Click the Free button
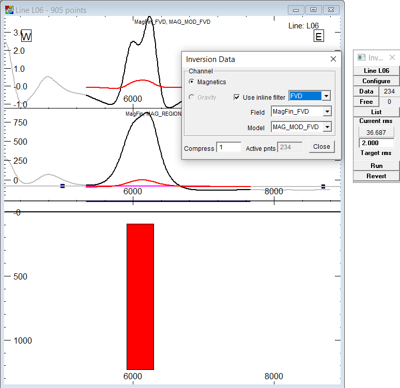Viewport: 400px width, 388px height. pyautogui.click(x=366, y=102)
